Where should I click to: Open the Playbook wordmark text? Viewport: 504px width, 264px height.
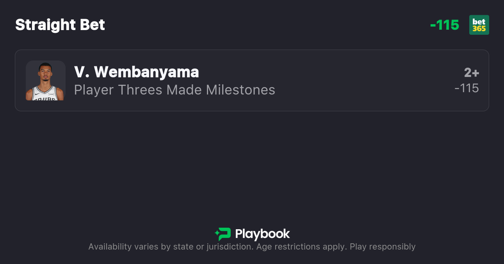click(x=262, y=234)
